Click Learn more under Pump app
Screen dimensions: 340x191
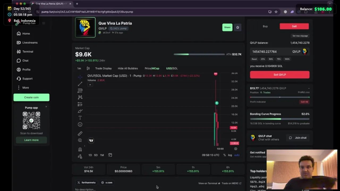31,140
